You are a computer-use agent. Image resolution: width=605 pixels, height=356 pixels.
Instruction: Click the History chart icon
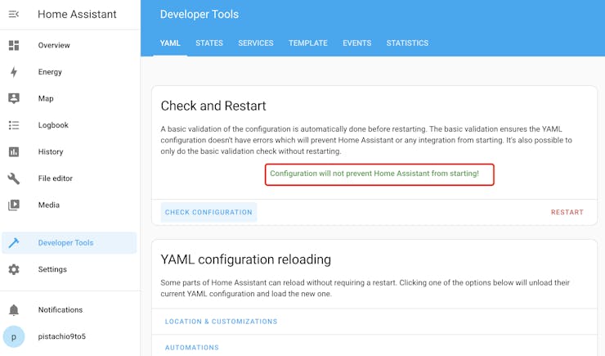14,151
